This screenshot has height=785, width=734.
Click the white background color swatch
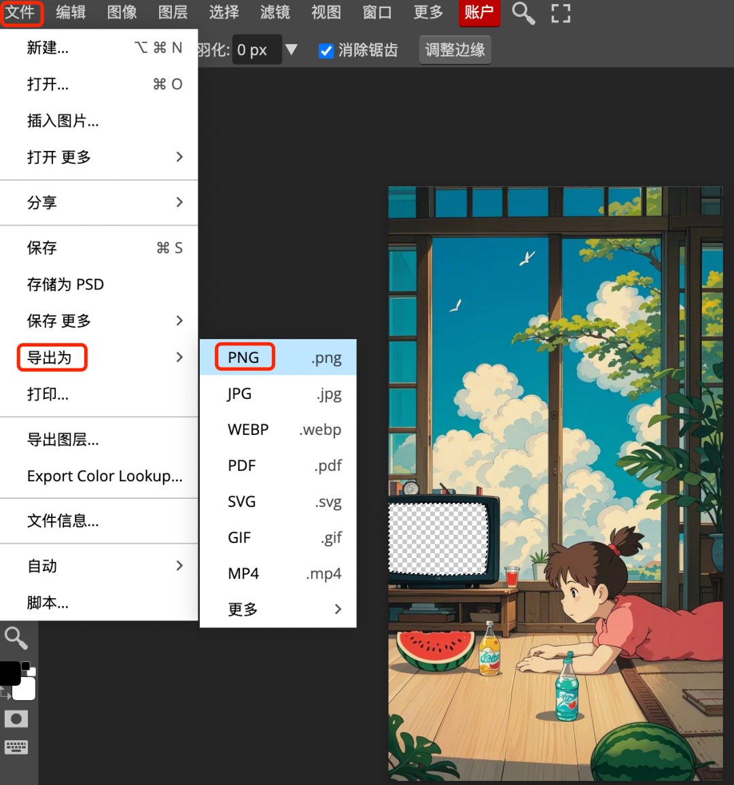[24, 688]
